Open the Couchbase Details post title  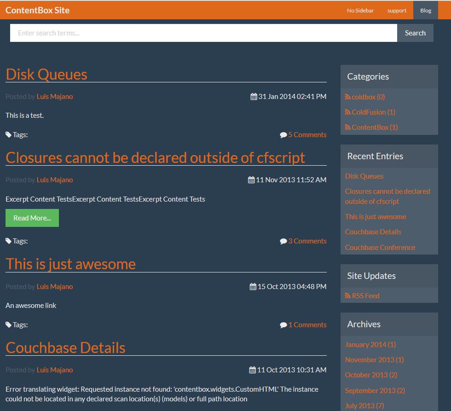coord(65,347)
